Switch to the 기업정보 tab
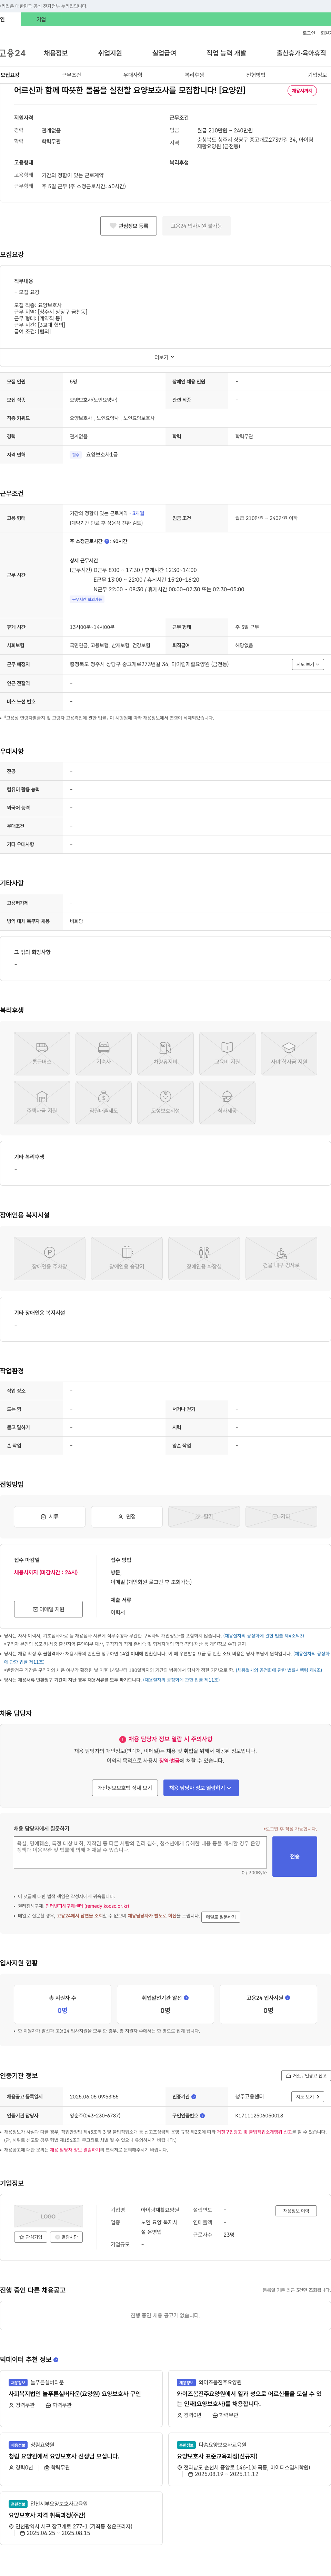 [x=317, y=75]
